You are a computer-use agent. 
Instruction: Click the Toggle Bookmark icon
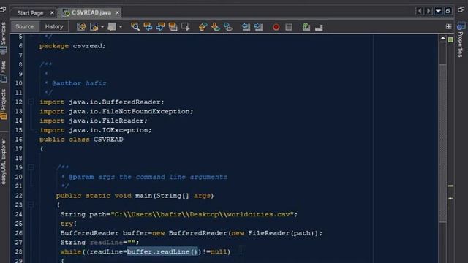(x=228, y=27)
